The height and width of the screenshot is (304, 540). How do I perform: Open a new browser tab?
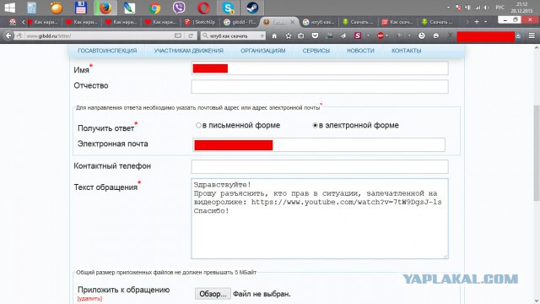[477, 22]
